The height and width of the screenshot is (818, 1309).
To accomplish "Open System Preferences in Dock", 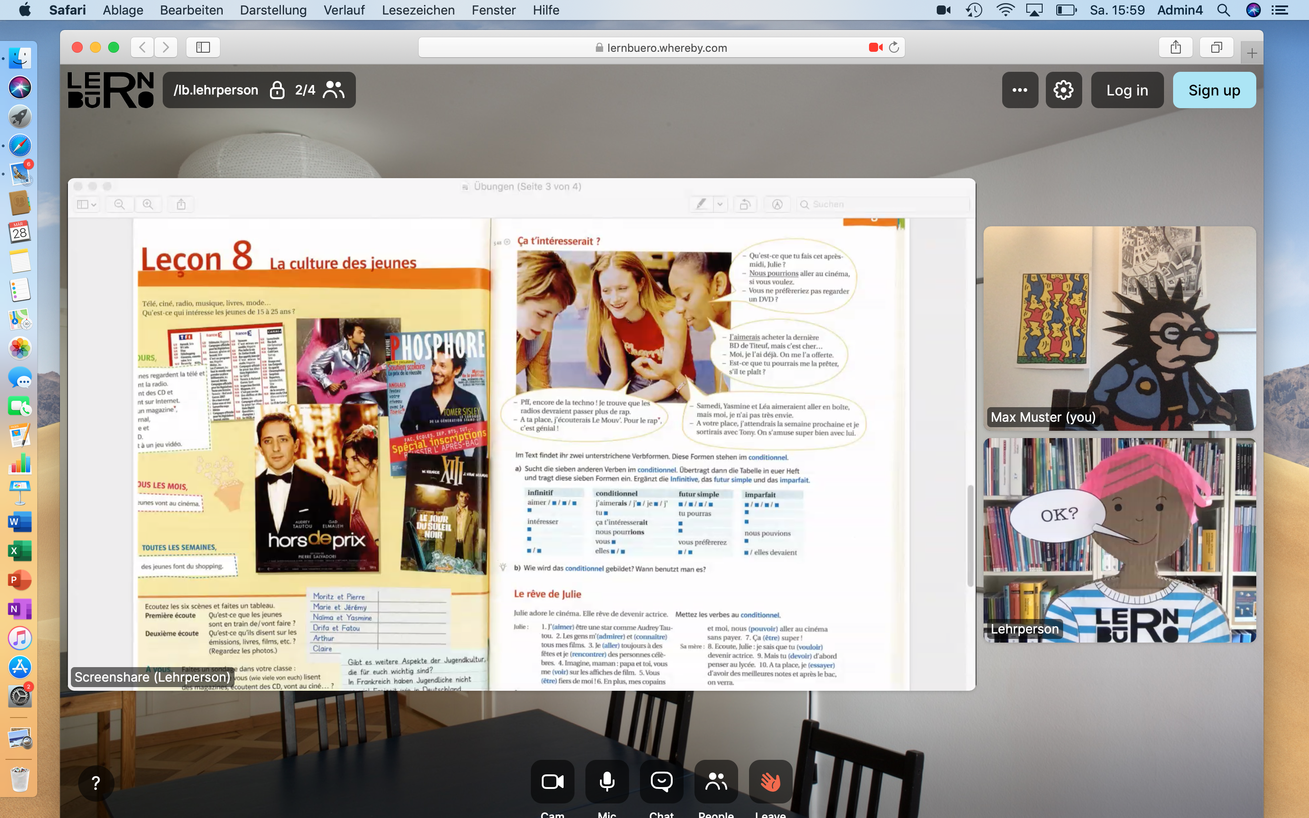I will (20, 696).
